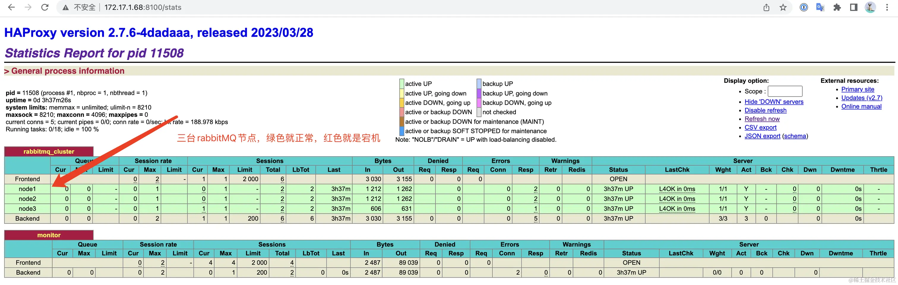Reload the HAProxy stats page

[45, 7]
